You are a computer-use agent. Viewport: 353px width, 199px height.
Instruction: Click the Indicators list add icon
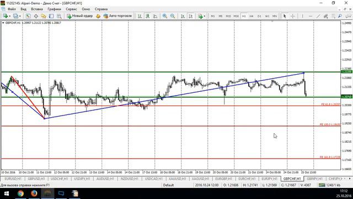pyautogui.click(x=200, y=16)
